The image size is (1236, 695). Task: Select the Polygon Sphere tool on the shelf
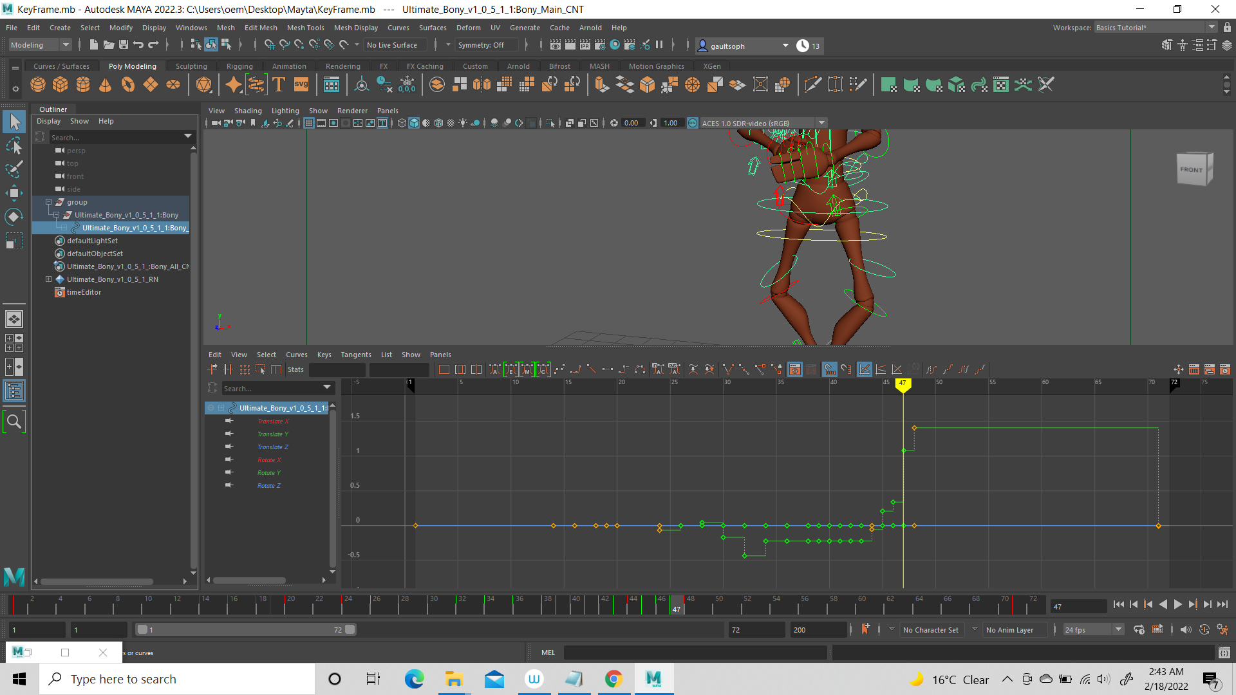37,84
